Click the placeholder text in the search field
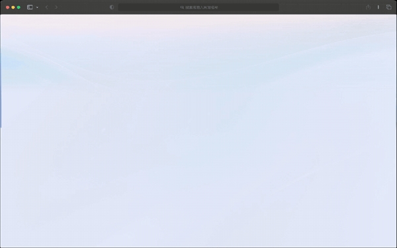The width and height of the screenshot is (397, 248). tap(202, 7)
